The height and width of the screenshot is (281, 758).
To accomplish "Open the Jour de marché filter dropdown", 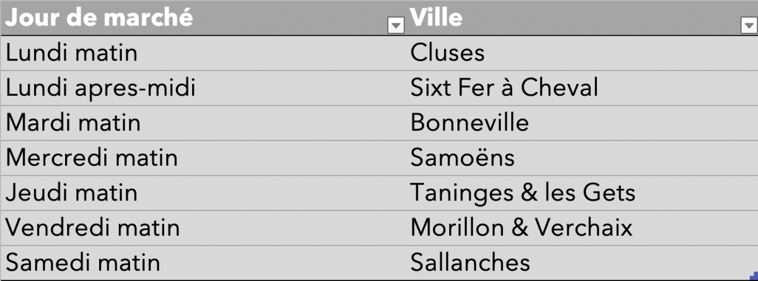I will pos(395,25).
